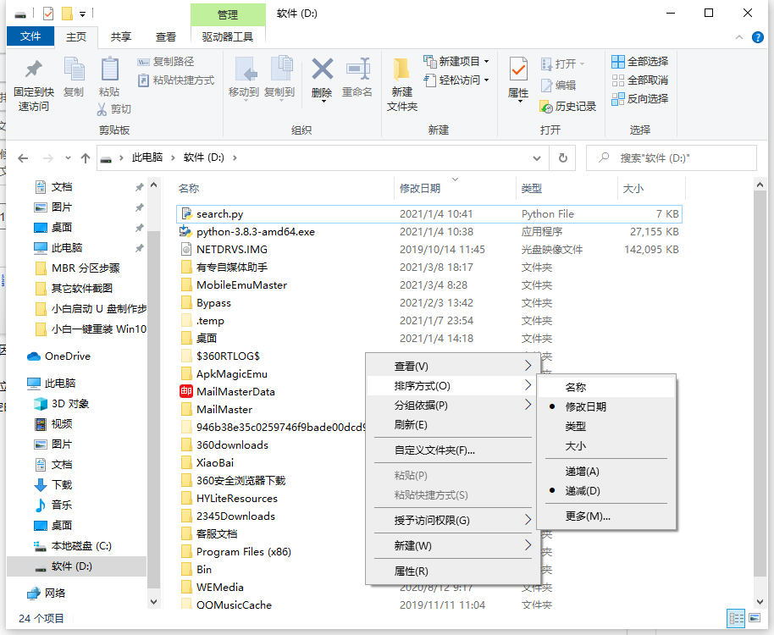Screen dimensions: 774x635
Task: Open the address bar dropdown arrow
Action: tap(537, 157)
